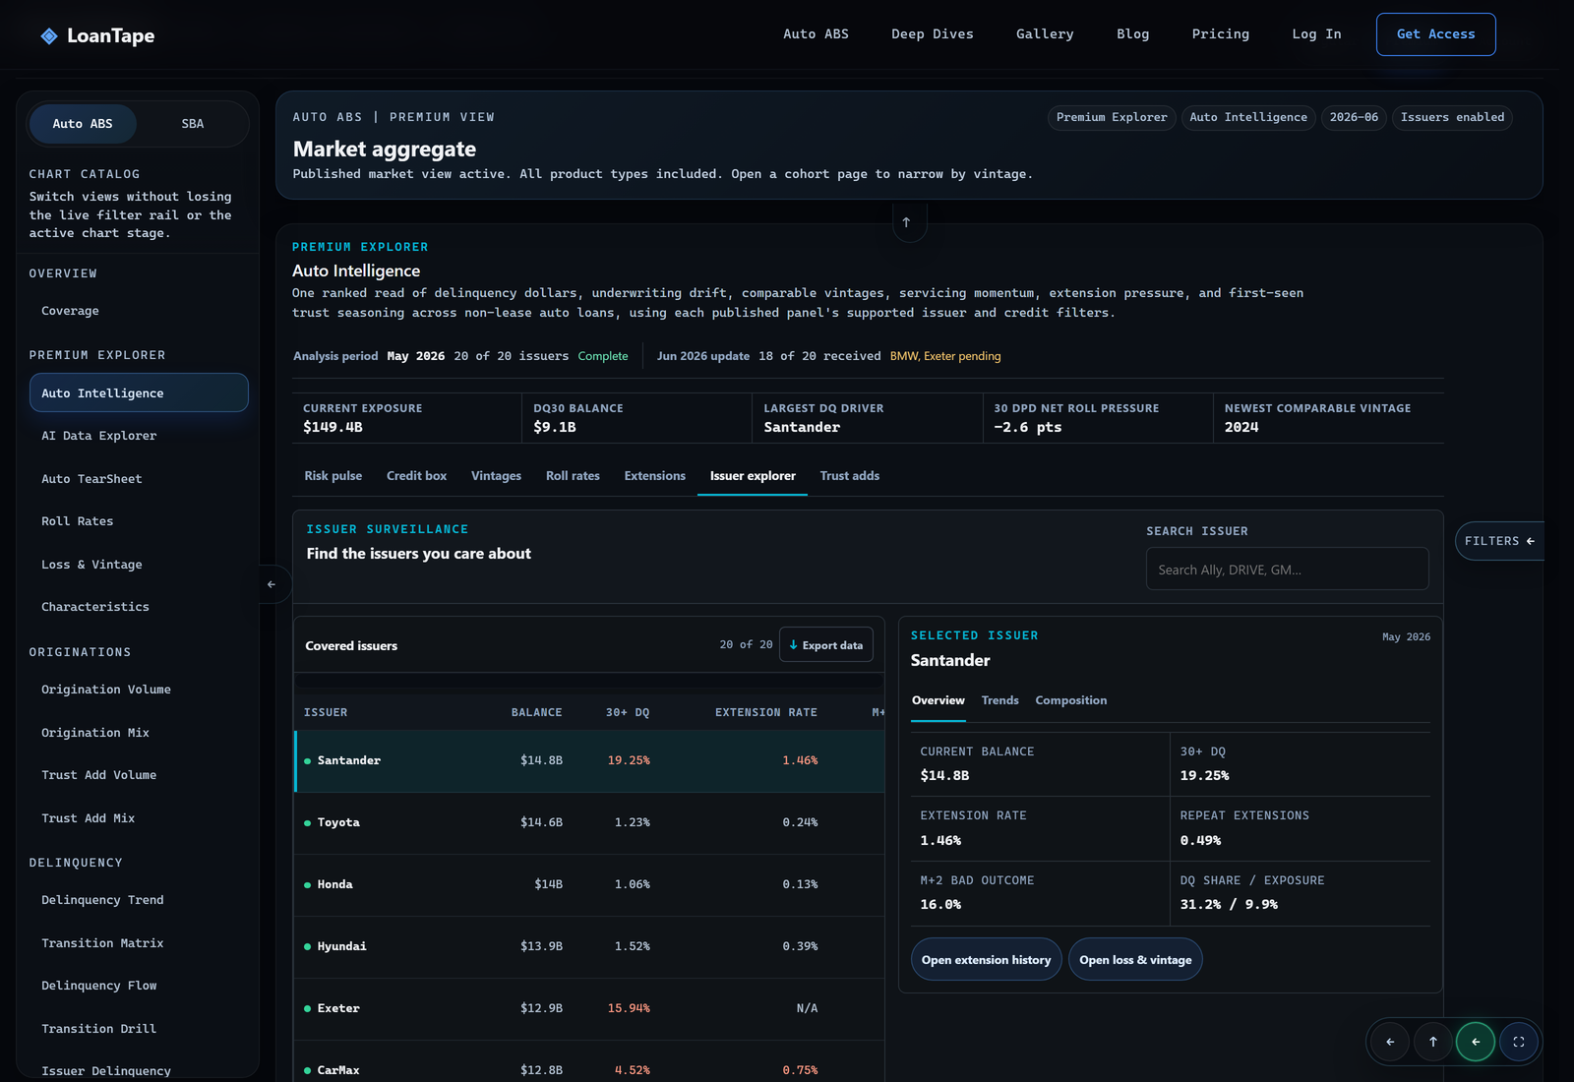Open Deep Dives in top navigation

pos(933,34)
